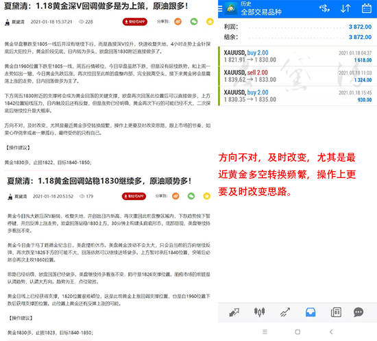Viewport: 377px width, 341px height.
Task: Open the hamburger menu in the trading app
Action: tap(220, 9)
